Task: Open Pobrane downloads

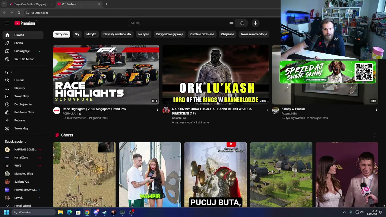Action: coord(23,120)
